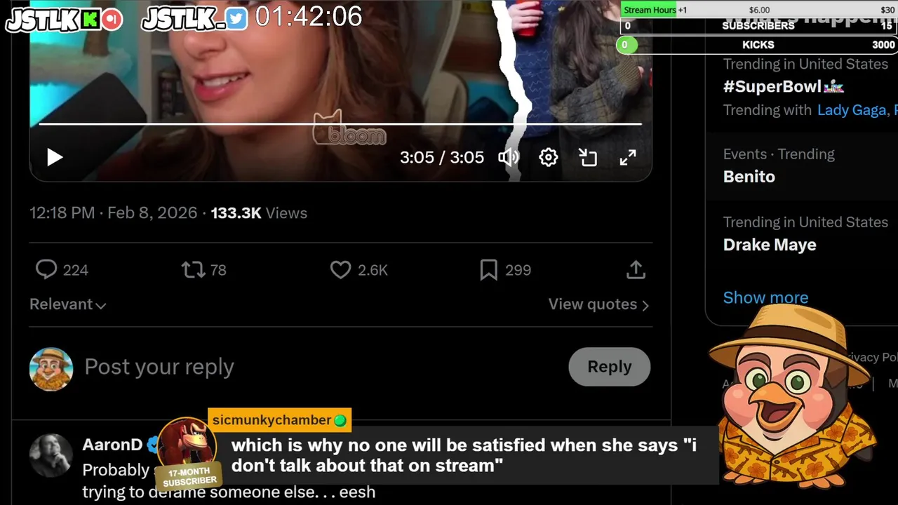Like the post with heart icon
Image resolution: width=898 pixels, height=505 pixels.
click(x=340, y=269)
